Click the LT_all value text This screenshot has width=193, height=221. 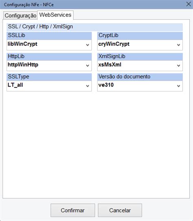pyautogui.click(x=15, y=85)
